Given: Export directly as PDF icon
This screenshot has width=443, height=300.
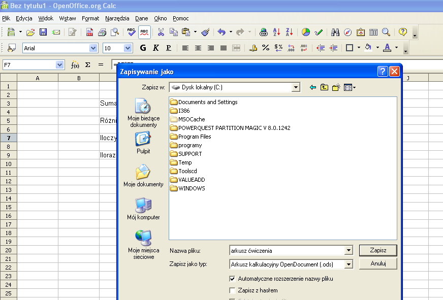Looking at the screenshot, I should click(89, 32).
